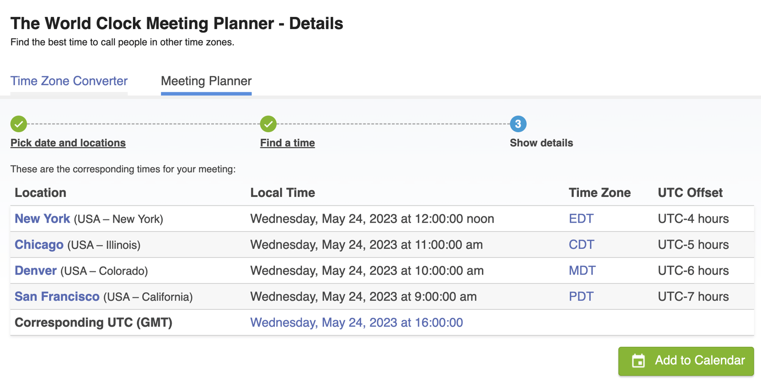Click Chicago's local time 11:00:00 am
761x389 pixels.
(366, 245)
